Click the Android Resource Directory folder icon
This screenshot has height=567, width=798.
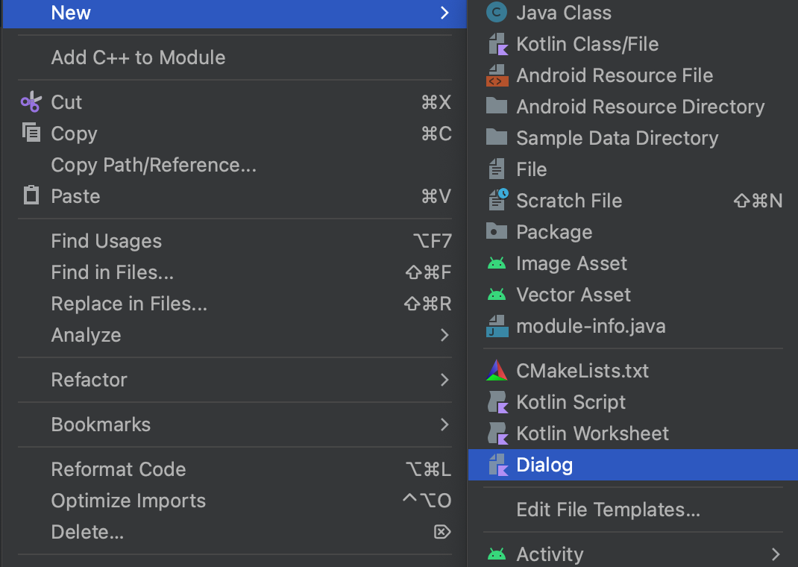497,106
